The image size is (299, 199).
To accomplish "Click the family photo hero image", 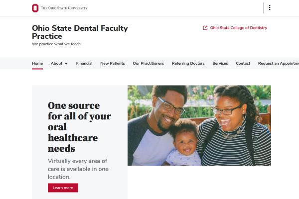I will click(199, 125).
